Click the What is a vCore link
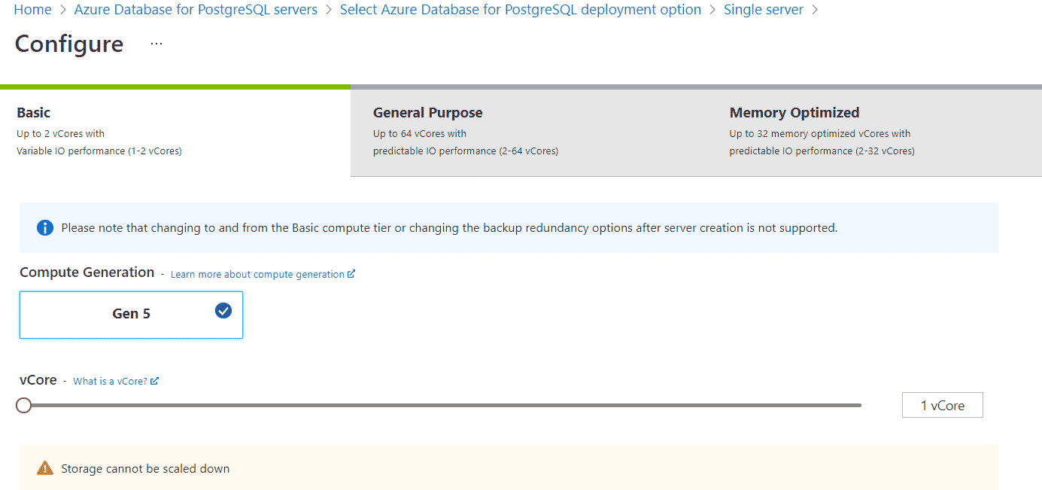 [x=110, y=381]
